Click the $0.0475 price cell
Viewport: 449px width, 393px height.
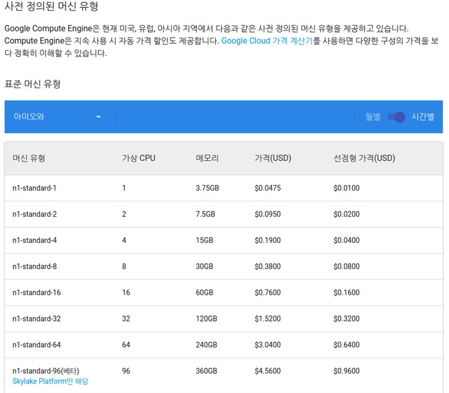(268, 188)
